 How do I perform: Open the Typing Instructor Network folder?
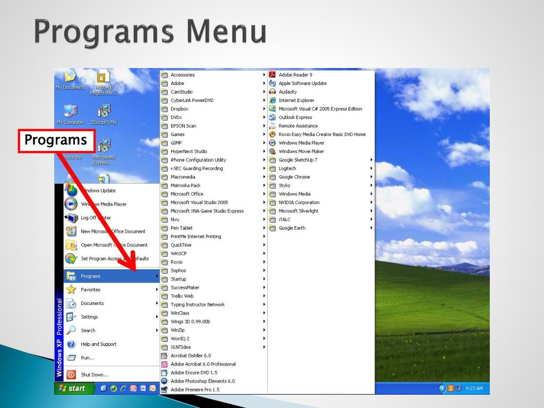[x=214, y=304]
